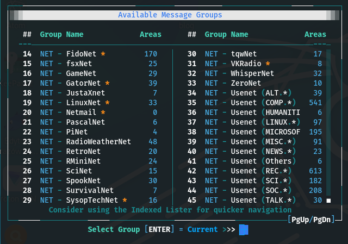Pick the SysopTechNet group

(x=90, y=201)
